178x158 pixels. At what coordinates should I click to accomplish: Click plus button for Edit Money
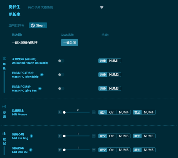point(60,112)
